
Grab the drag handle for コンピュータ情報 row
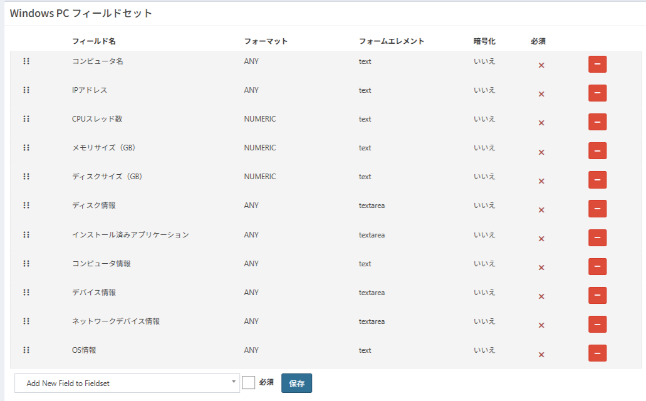pyautogui.click(x=26, y=263)
